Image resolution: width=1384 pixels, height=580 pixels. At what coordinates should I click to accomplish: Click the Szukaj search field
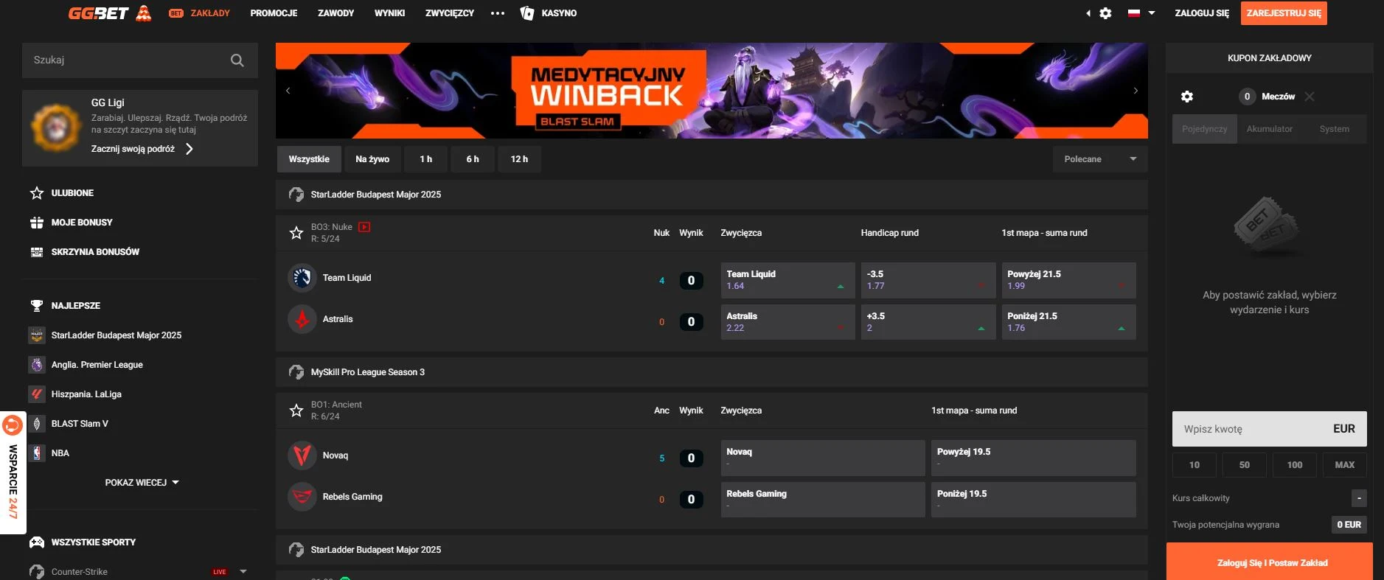click(x=140, y=60)
